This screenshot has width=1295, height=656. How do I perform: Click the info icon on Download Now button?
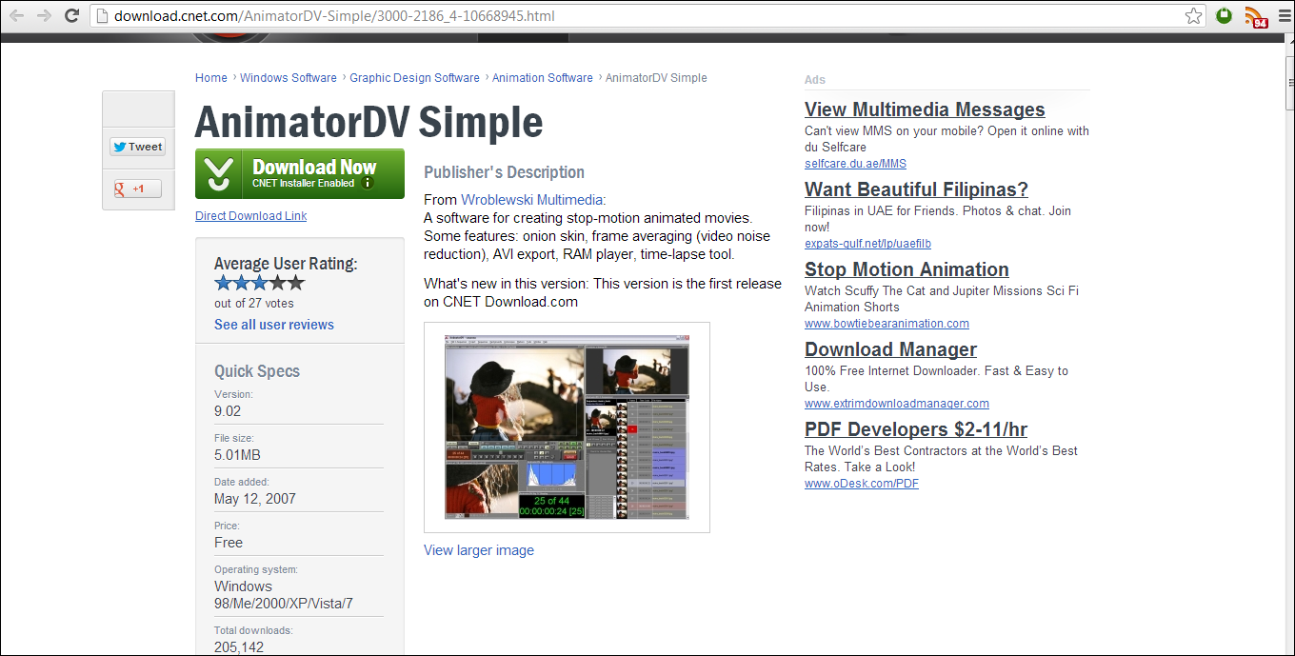tap(368, 183)
